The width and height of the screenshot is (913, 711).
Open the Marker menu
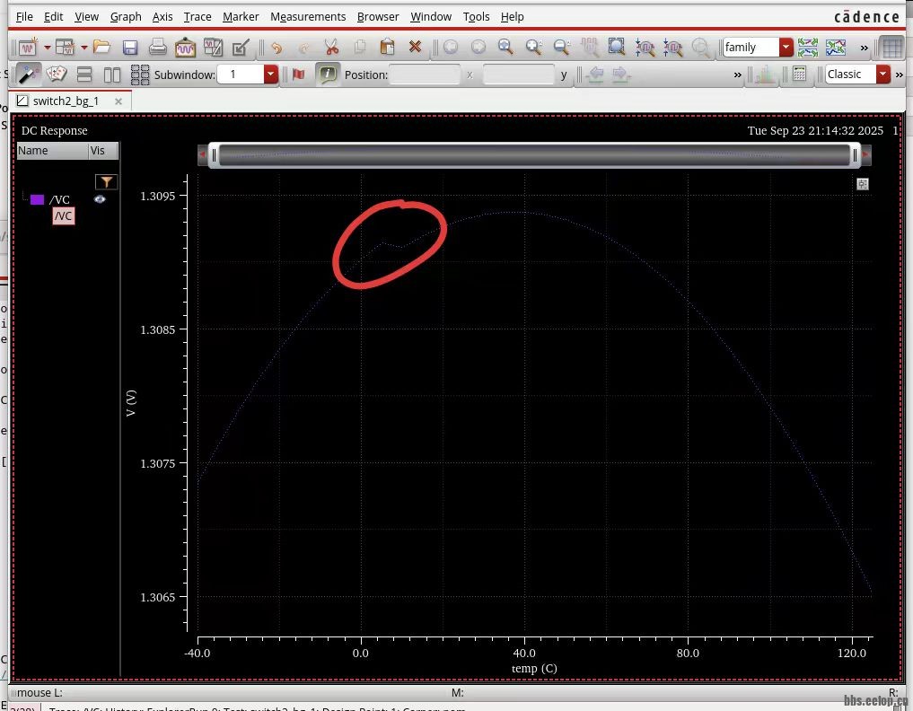pos(241,16)
